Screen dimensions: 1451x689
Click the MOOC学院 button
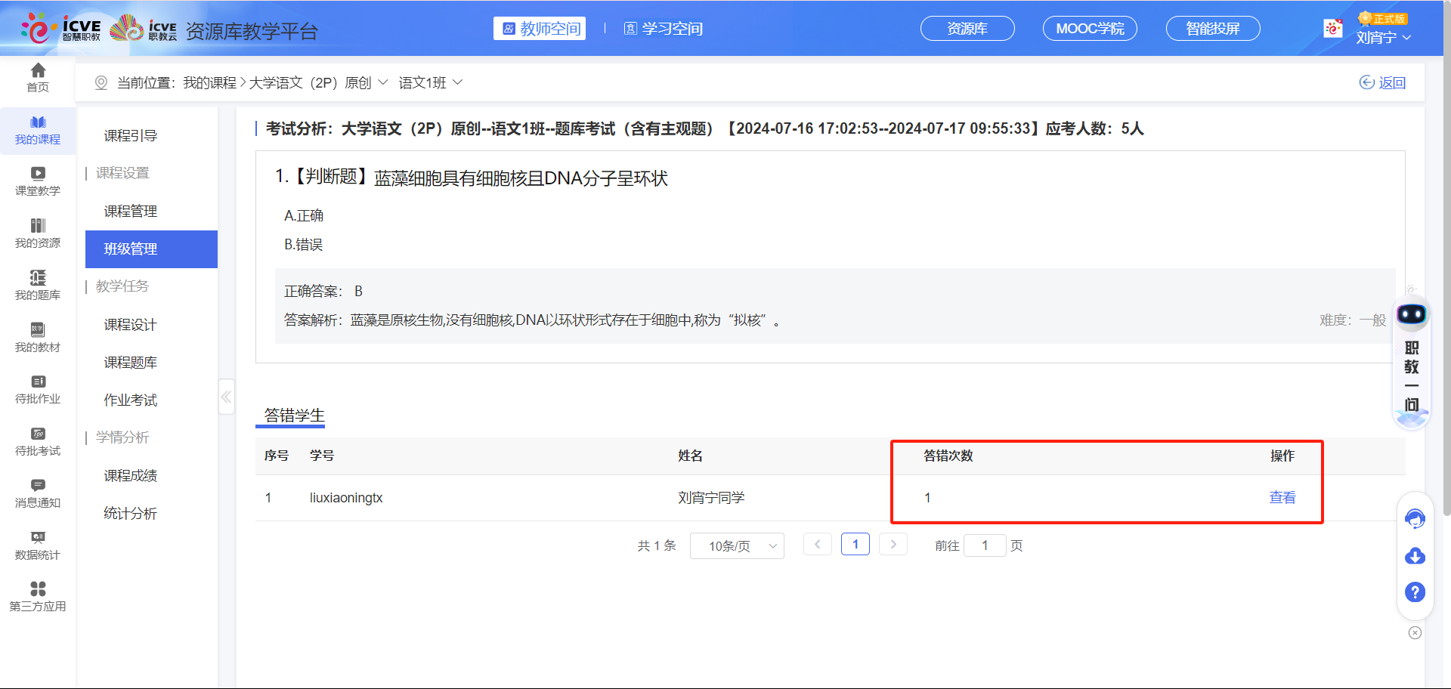tap(1090, 29)
